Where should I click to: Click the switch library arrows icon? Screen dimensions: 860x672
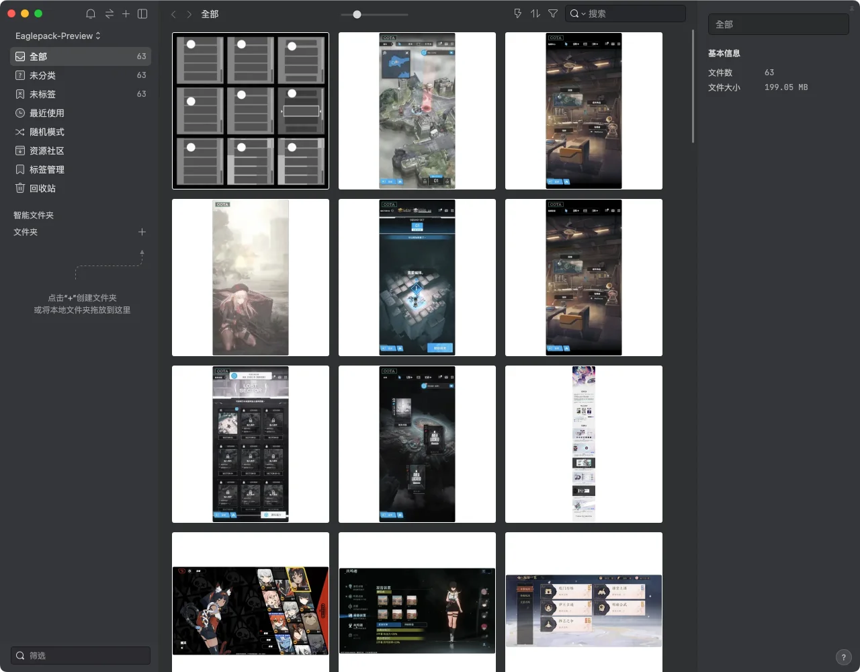point(109,14)
